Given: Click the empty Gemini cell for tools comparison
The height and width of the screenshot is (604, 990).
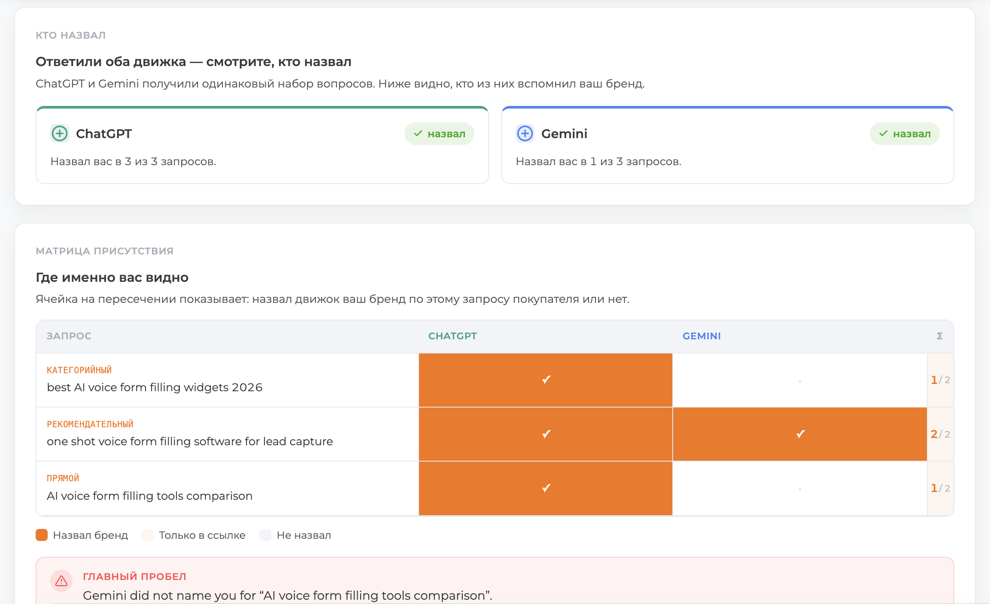Looking at the screenshot, I should pos(800,489).
